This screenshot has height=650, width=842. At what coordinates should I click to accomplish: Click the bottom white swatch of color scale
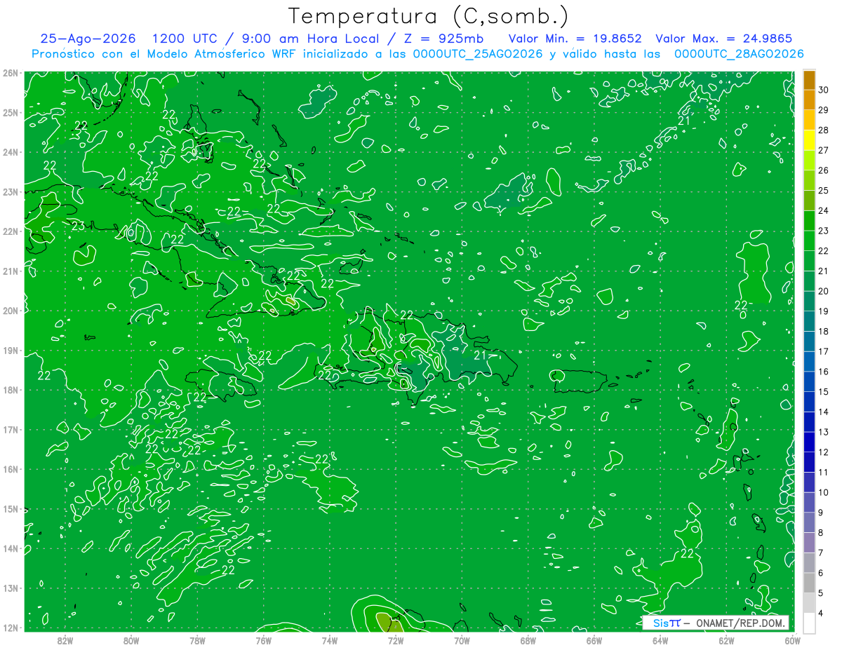(x=809, y=623)
